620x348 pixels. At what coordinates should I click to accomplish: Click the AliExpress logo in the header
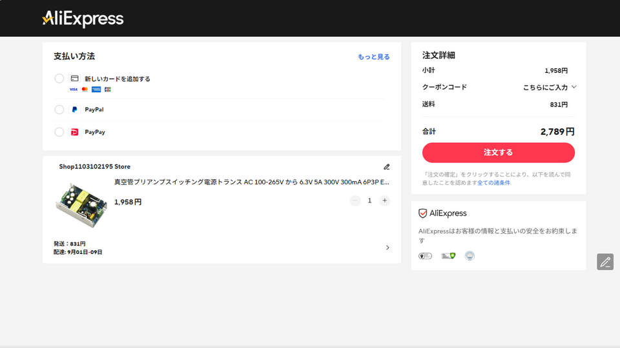click(x=83, y=19)
